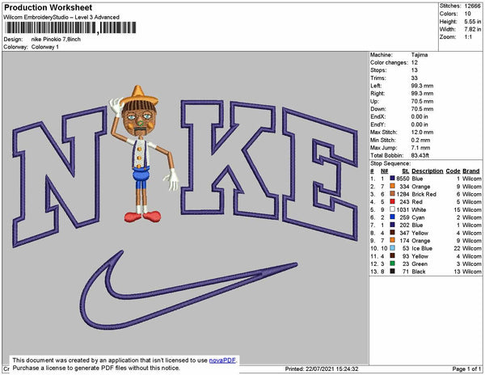
Task: Click the 'N#' column header
Action: point(385,171)
